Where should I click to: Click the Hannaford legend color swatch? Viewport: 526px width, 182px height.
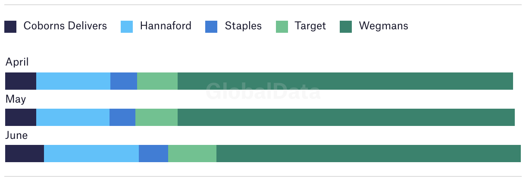(x=127, y=27)
